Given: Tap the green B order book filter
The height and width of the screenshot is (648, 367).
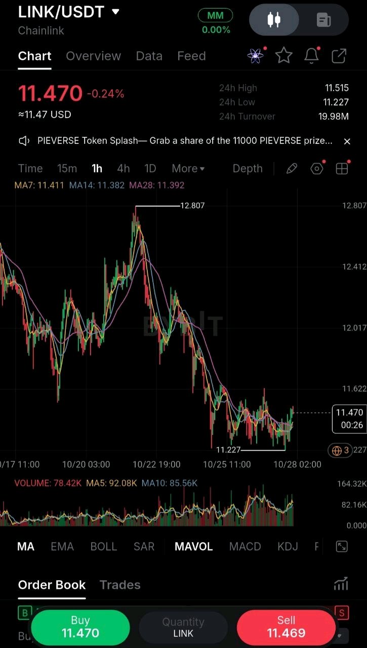Looking at the screenshot, I should pyautogui.click(x=24, y=613).
